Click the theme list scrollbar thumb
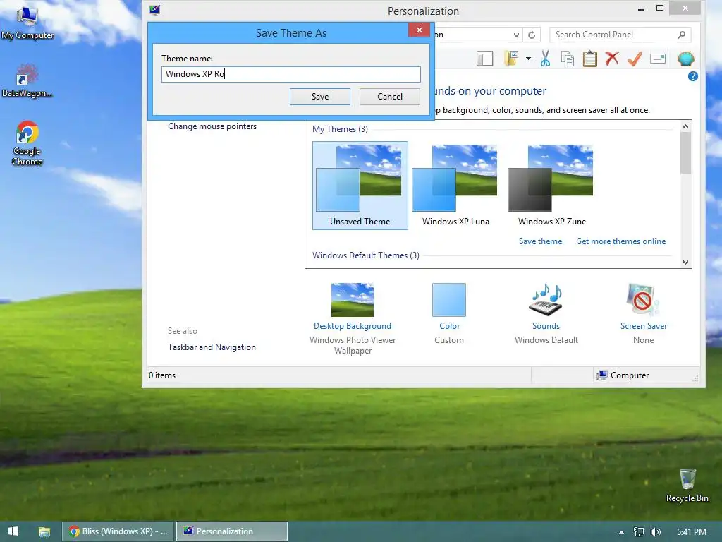 (x=685, y=153)
